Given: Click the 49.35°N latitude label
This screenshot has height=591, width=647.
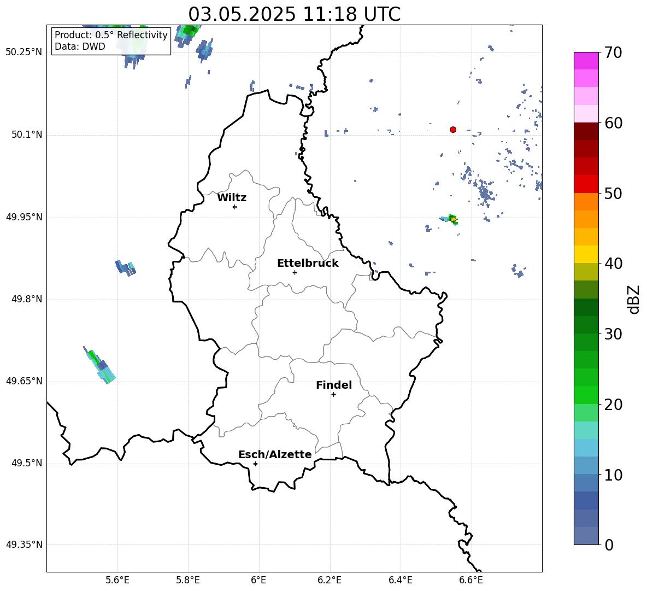Looking at the screenshot, I should pyautogui.click(x=24, y=545).
